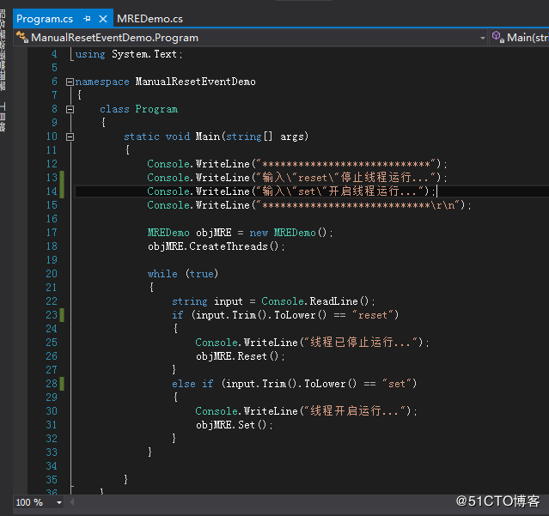Pin the Program.cs tab
The image size is (549, 516).
(x=87, y=19)
